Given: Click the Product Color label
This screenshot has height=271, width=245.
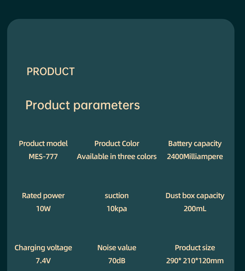Looking at the screenshot, I should [117, 144].
